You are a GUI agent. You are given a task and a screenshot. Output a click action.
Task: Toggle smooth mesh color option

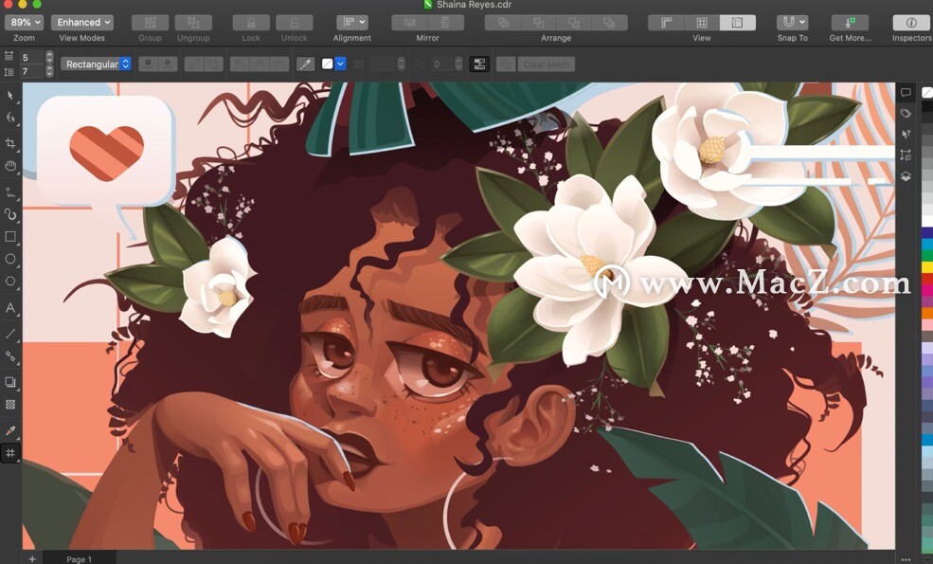[479, 64]
